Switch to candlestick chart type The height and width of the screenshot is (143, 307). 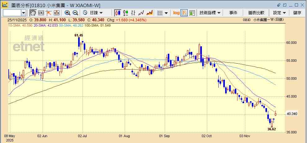(x=118, y=13)
